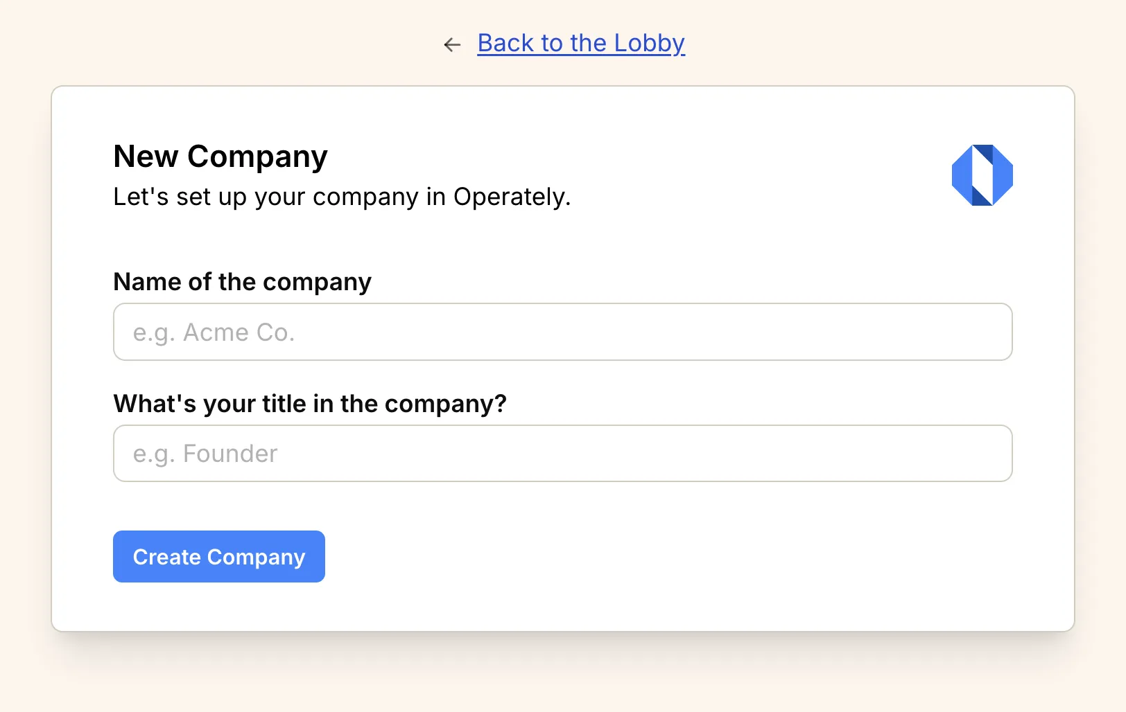1126x712 pixels.
Task: Click the Name of the company label
Action: coord(241,282)
